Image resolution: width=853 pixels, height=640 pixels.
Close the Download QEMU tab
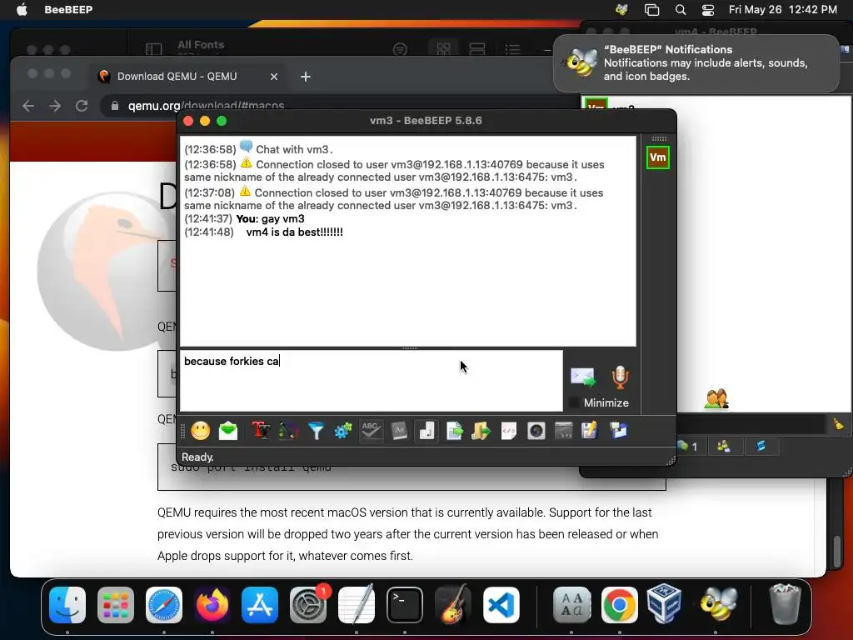pos(273,77)
